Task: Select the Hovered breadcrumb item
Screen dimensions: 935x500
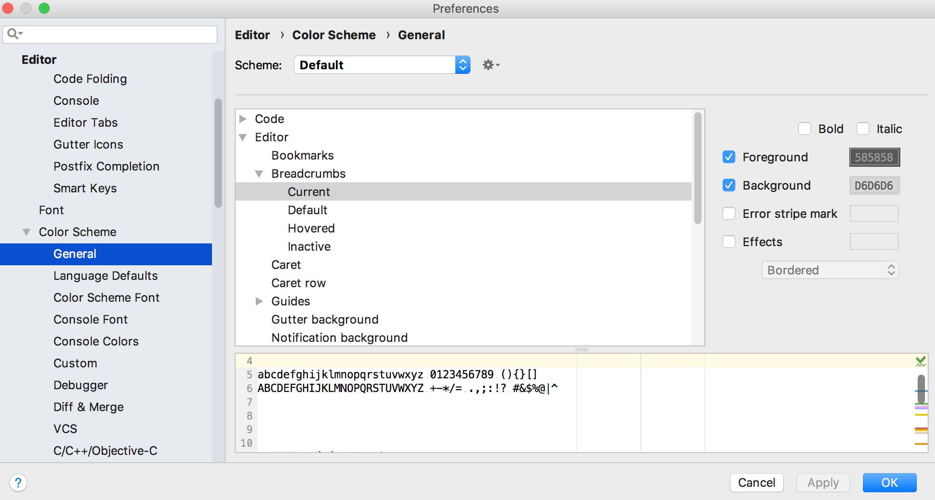Action: 311,228
